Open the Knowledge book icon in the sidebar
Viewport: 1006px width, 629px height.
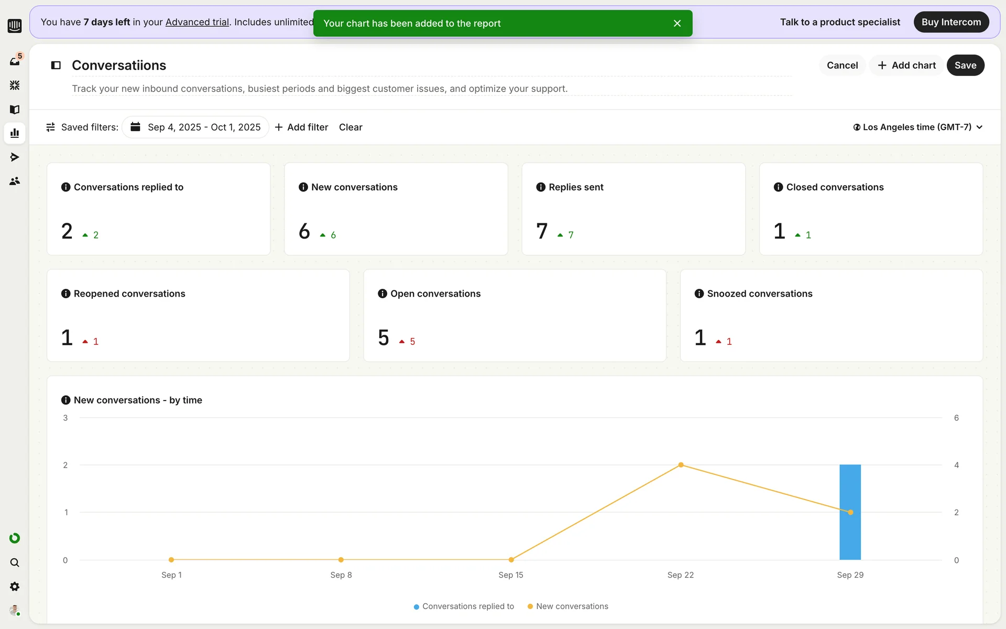pos(15,109)
